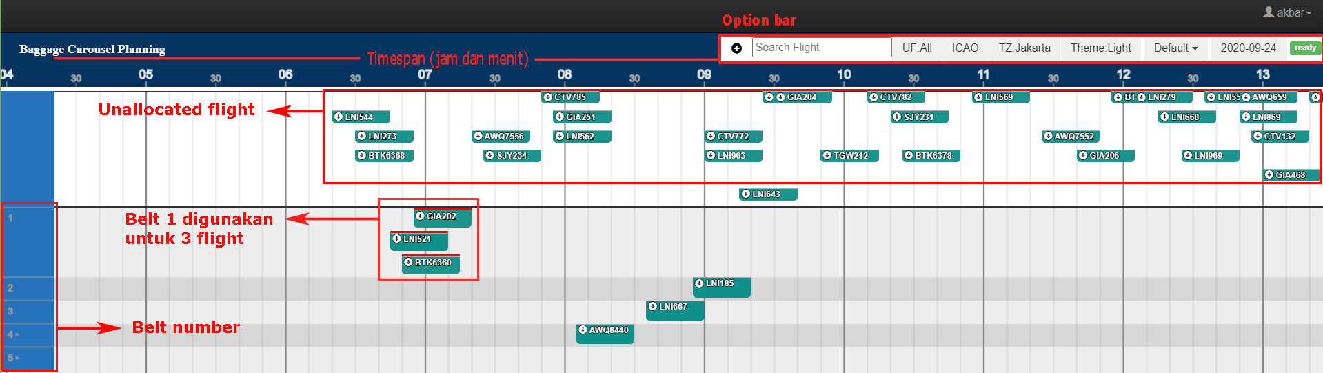This screenshot has width=1323, height=373.
Task: Select unallocated flight LNI969
Action: (x=1211, y=156)
